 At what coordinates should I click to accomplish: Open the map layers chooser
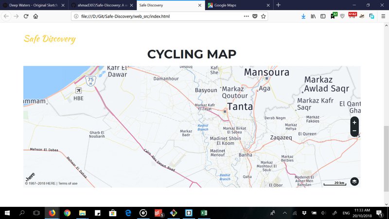pyautogui.click(x=354, y=182)
